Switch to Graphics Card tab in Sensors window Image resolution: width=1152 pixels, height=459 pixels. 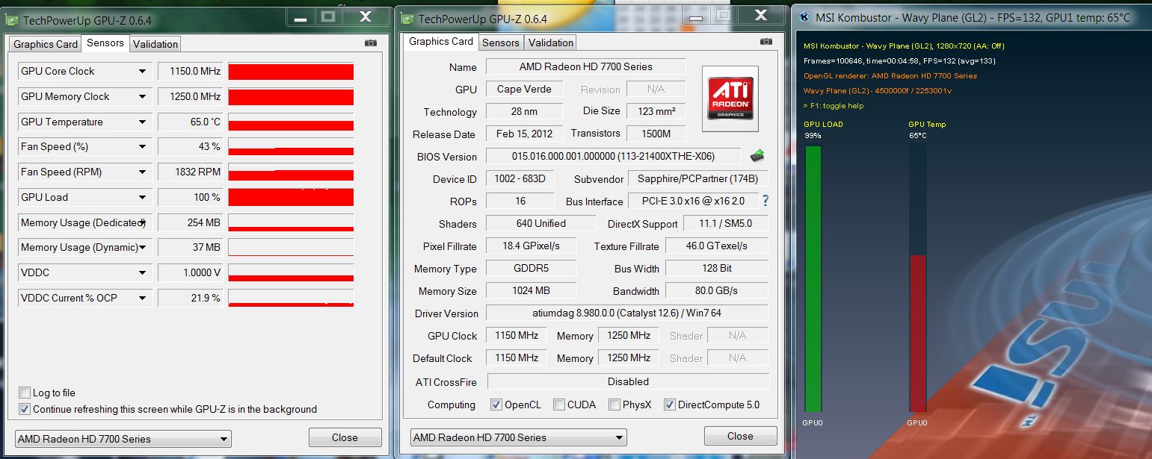tap(46, 44)
